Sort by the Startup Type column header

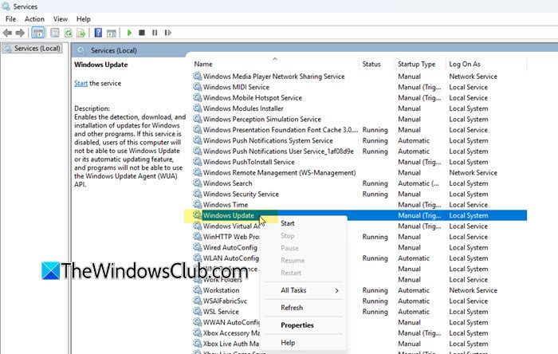[416, 64]
